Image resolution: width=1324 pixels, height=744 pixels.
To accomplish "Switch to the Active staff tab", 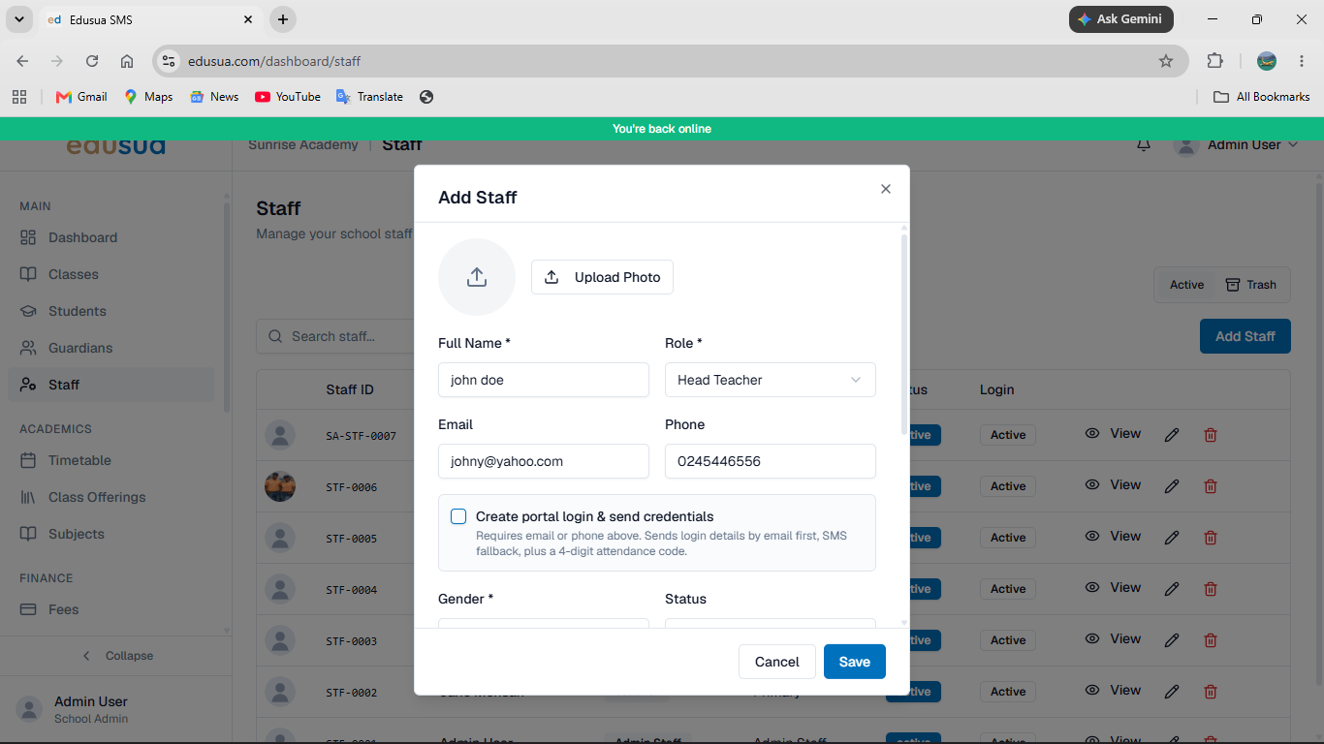I will click(1186, 285).
